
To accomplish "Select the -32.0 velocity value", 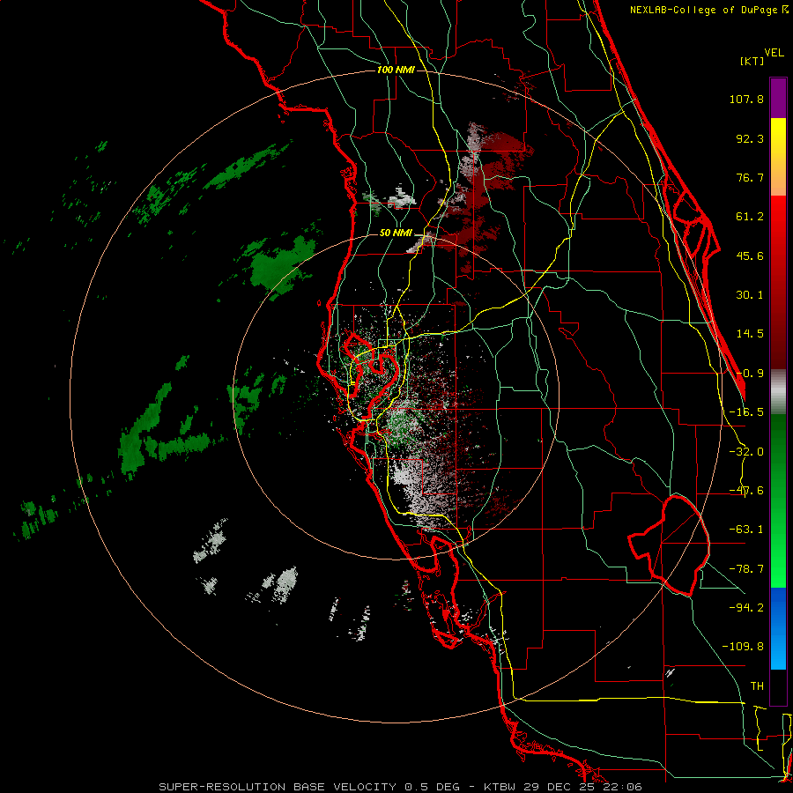I will pos(746,452).
